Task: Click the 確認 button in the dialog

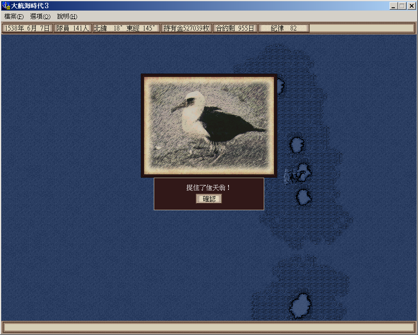Action: (209, 199)
